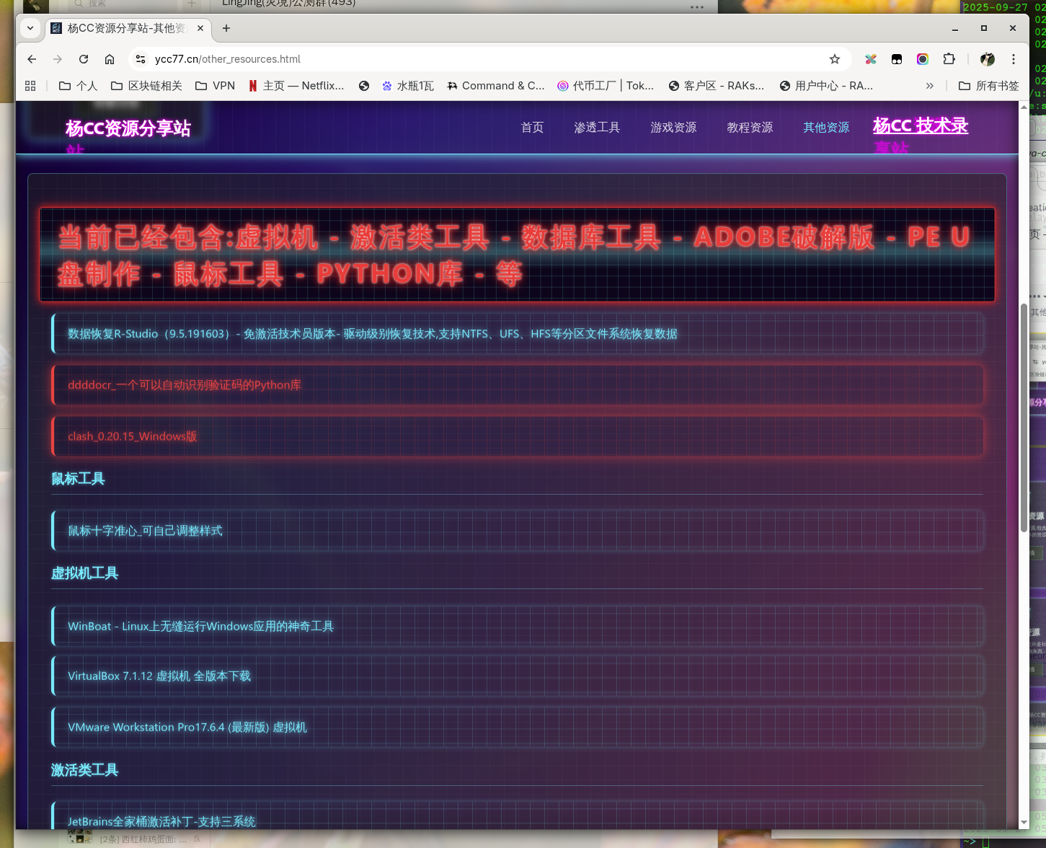Open the ddddocr Python库 resource link
The height and width of the screenshot is (848, 1046).
(518, 385)
